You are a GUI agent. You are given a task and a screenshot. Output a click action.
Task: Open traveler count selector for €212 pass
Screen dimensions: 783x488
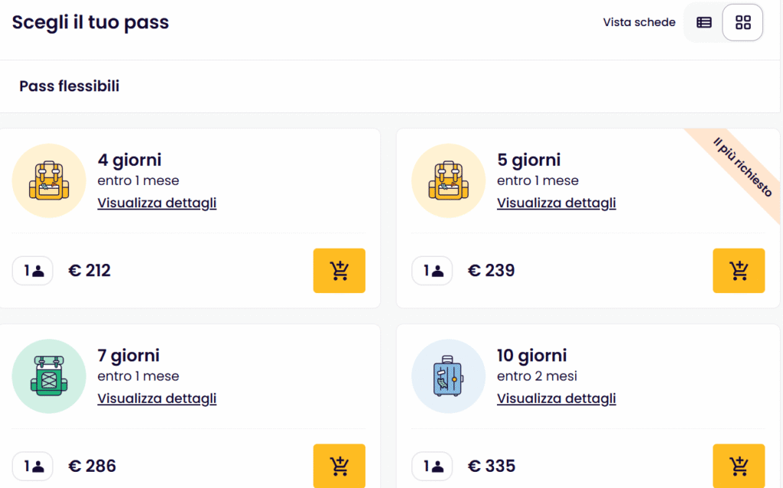pyautogui.click(x=32, y=271)
